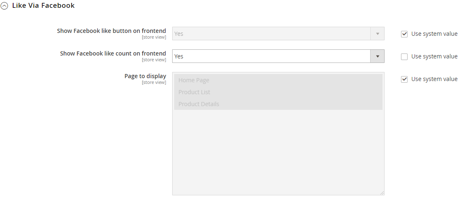Click resize handle of Page to display box
Image resolution: width=461 pixels, height=197 pixels.
pyautogui.click(x=382, y=193)
